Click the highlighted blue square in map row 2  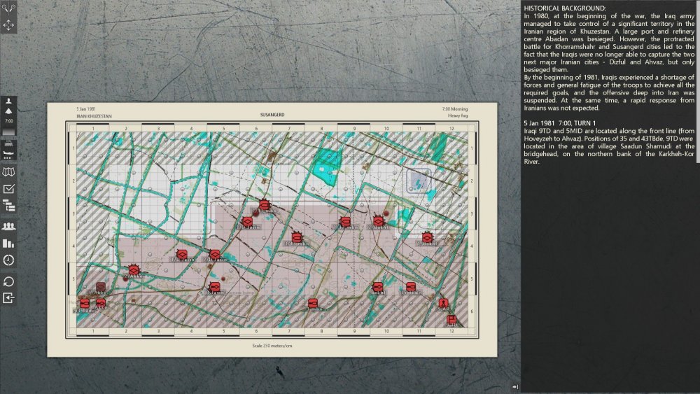(x=419, y=181)
